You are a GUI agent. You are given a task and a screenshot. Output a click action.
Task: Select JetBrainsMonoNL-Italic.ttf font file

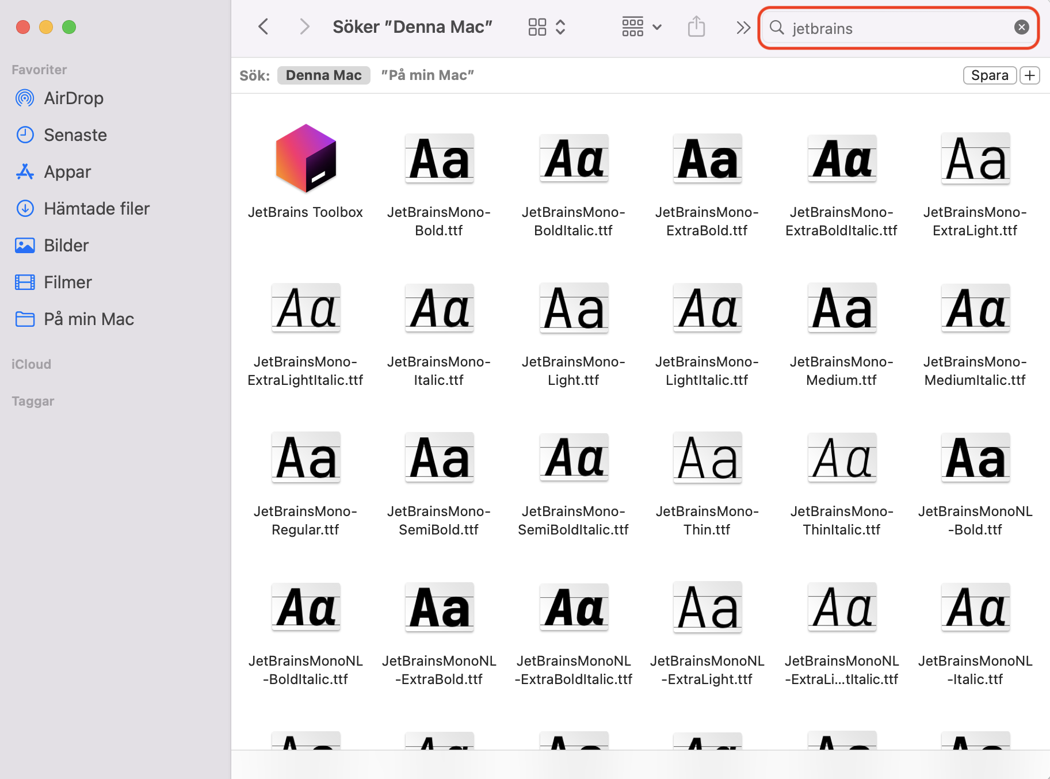[975, 607]
